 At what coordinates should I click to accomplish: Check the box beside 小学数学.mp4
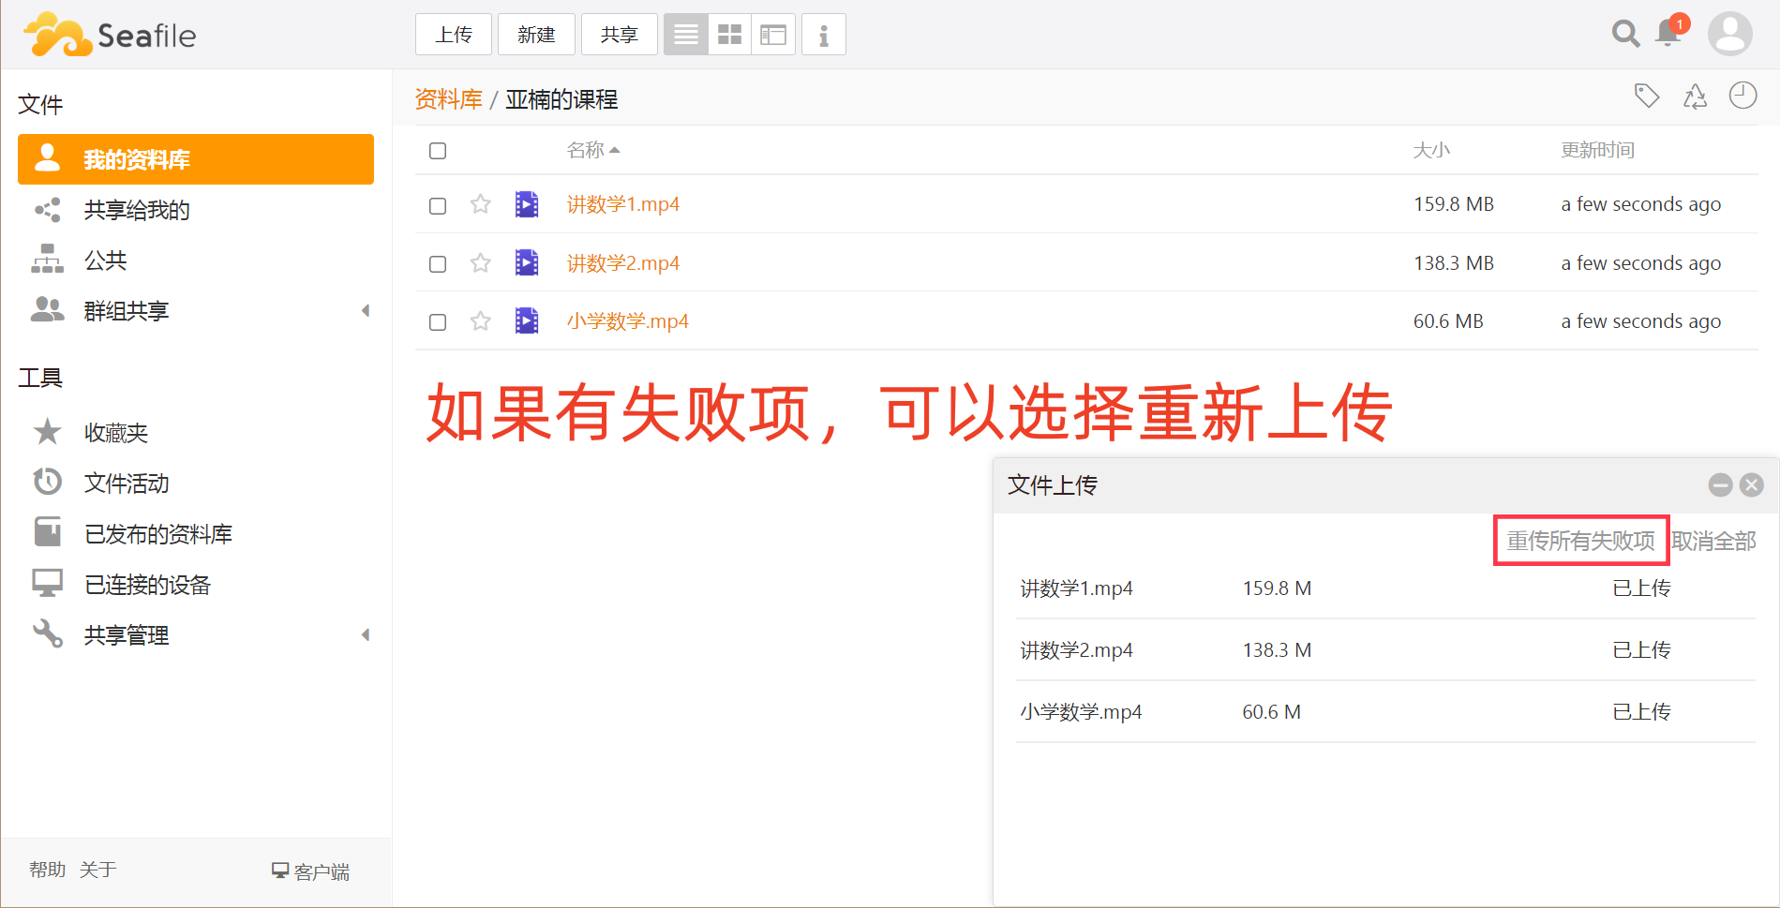438,322
